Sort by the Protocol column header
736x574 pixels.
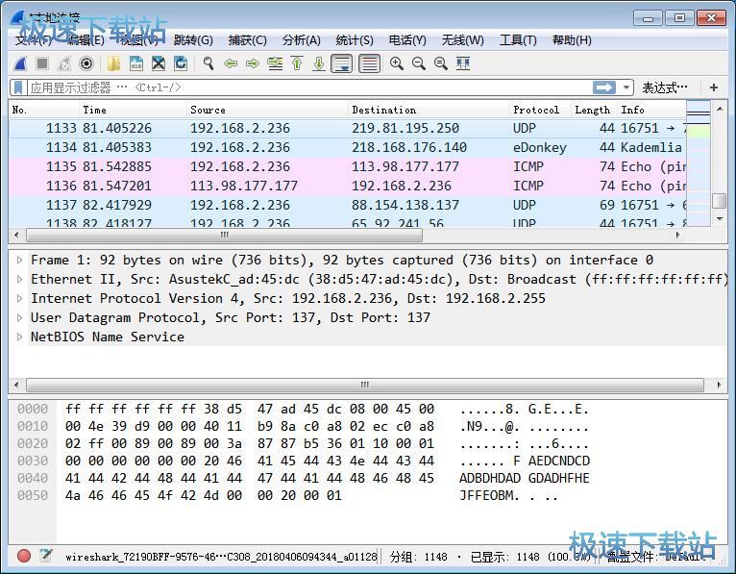pos(540,110)
